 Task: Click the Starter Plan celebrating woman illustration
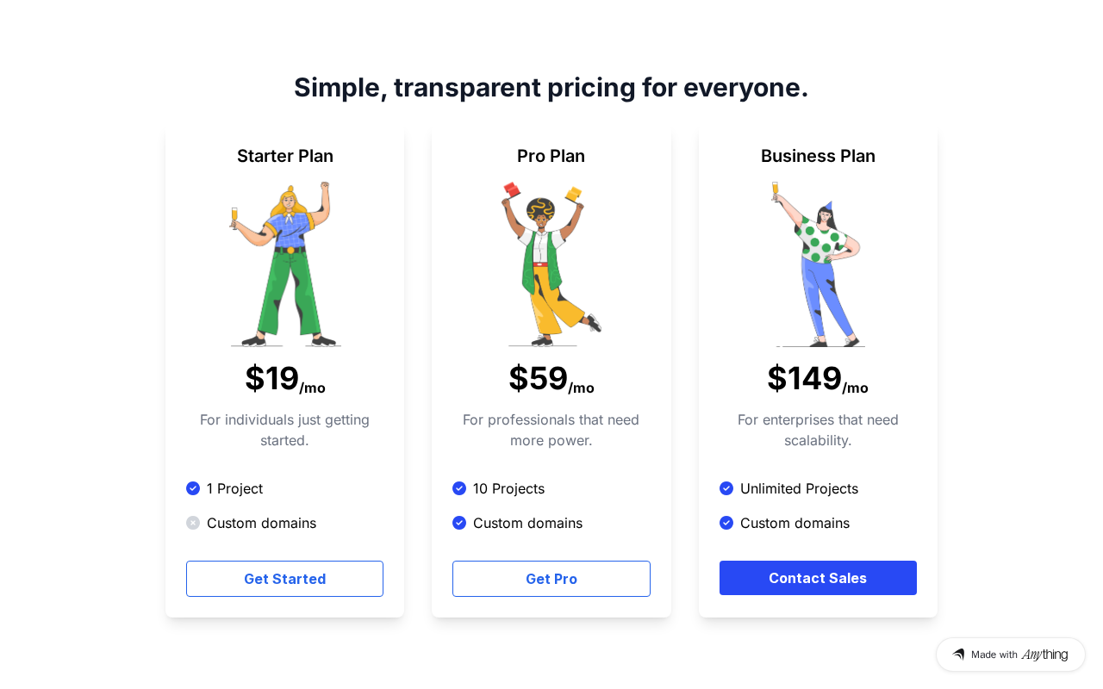[x=285, y=264]
